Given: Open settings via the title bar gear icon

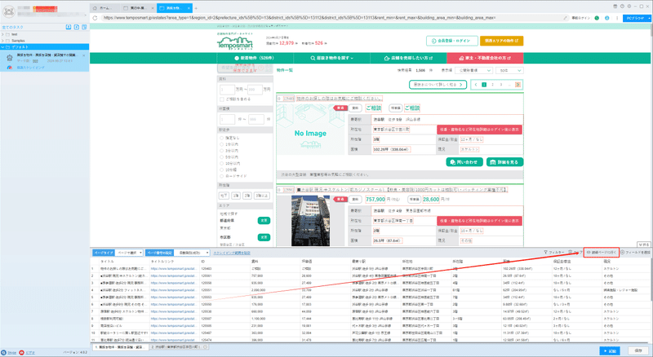Looking at the screenshot, I should [629, 7].
